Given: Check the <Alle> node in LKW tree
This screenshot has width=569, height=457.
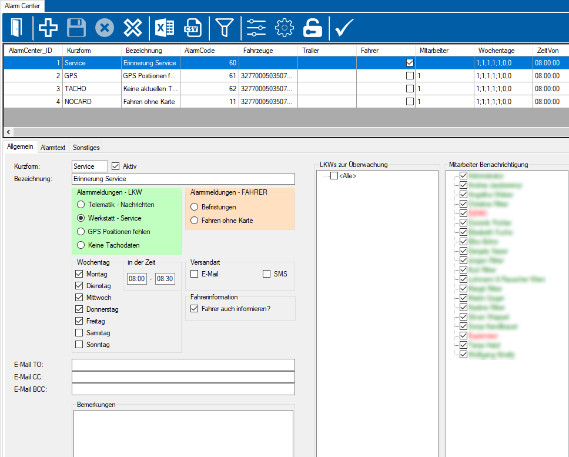Looking at the screenshot, I should tap(334, 176).
